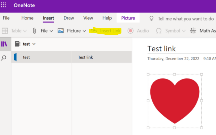Viewport: 216px width, 135px height.
Task: Click the top-right handle of heart image
Action: [x=202, y=74]
